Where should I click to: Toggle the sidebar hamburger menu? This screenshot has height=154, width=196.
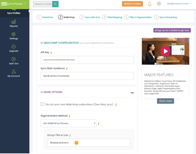click(x=24, y=3)
